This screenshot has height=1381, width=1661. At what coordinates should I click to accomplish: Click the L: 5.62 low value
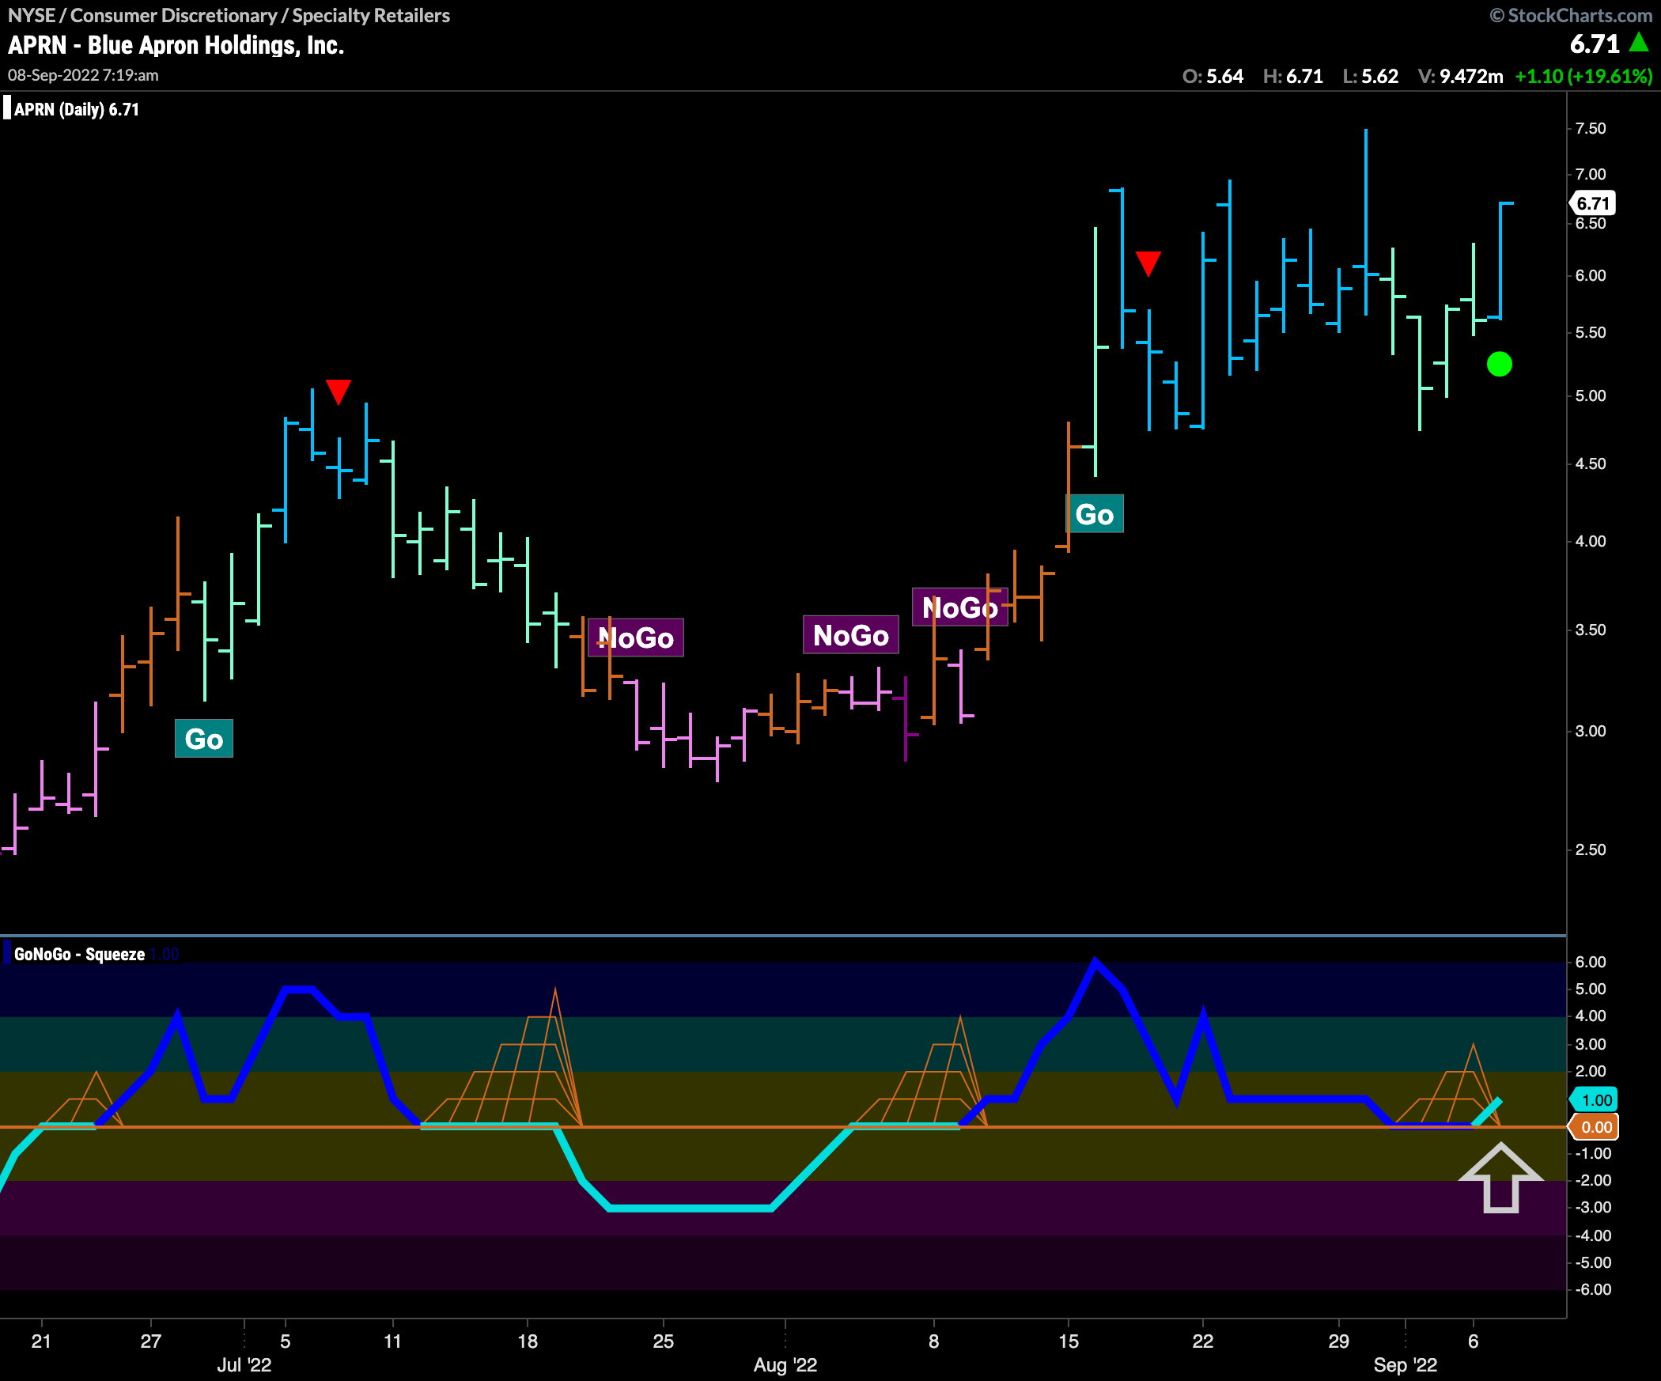point(1371,76)
